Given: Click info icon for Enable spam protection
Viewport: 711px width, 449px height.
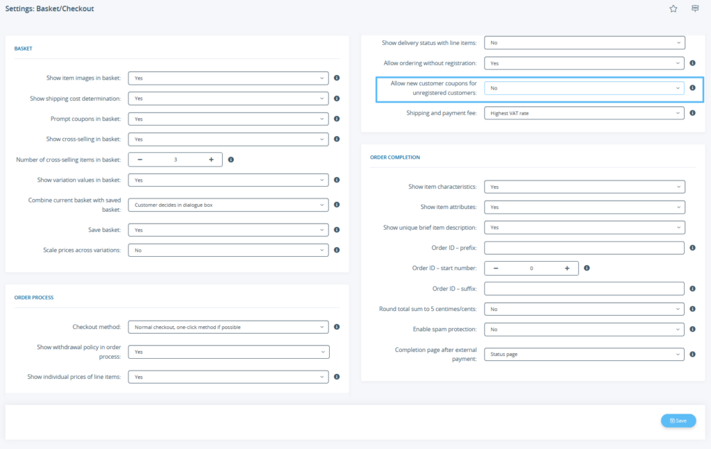Looking at the screenshot, I should click(692, 329).
